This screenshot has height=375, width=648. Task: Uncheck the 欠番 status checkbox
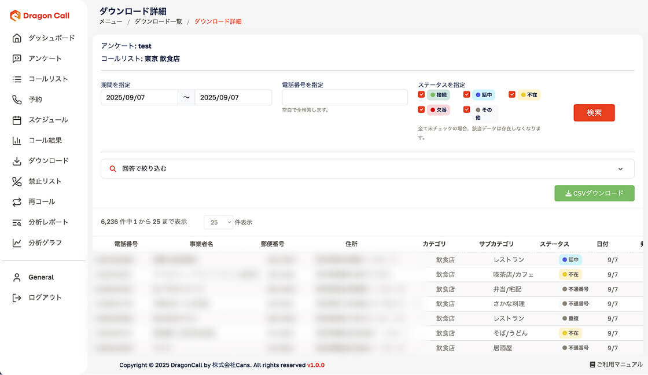[x=421, y=109]
